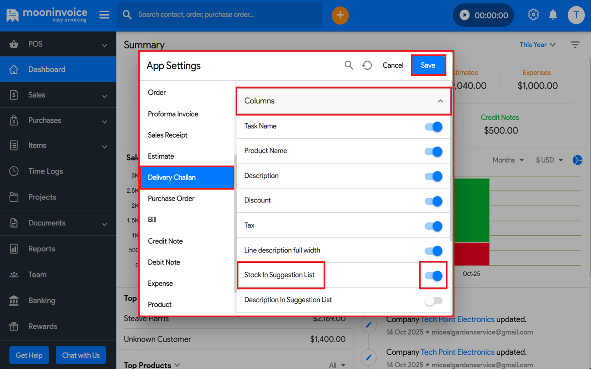Screen dimensions: 591x369
Task: Collapse the Columns section
Action: coord(440,101)
